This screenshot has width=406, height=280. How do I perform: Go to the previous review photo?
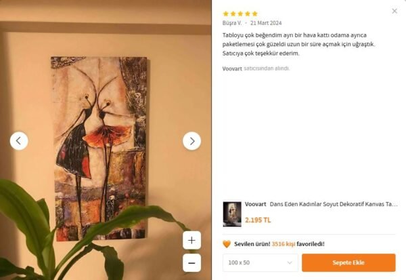pyautogui.click(x=19, y=141)
